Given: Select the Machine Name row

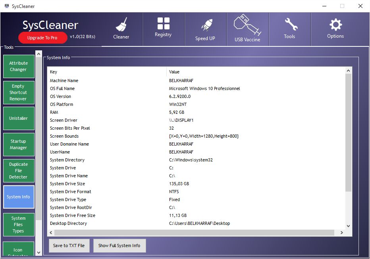Looking at the screenshot, I should [197, 81].
